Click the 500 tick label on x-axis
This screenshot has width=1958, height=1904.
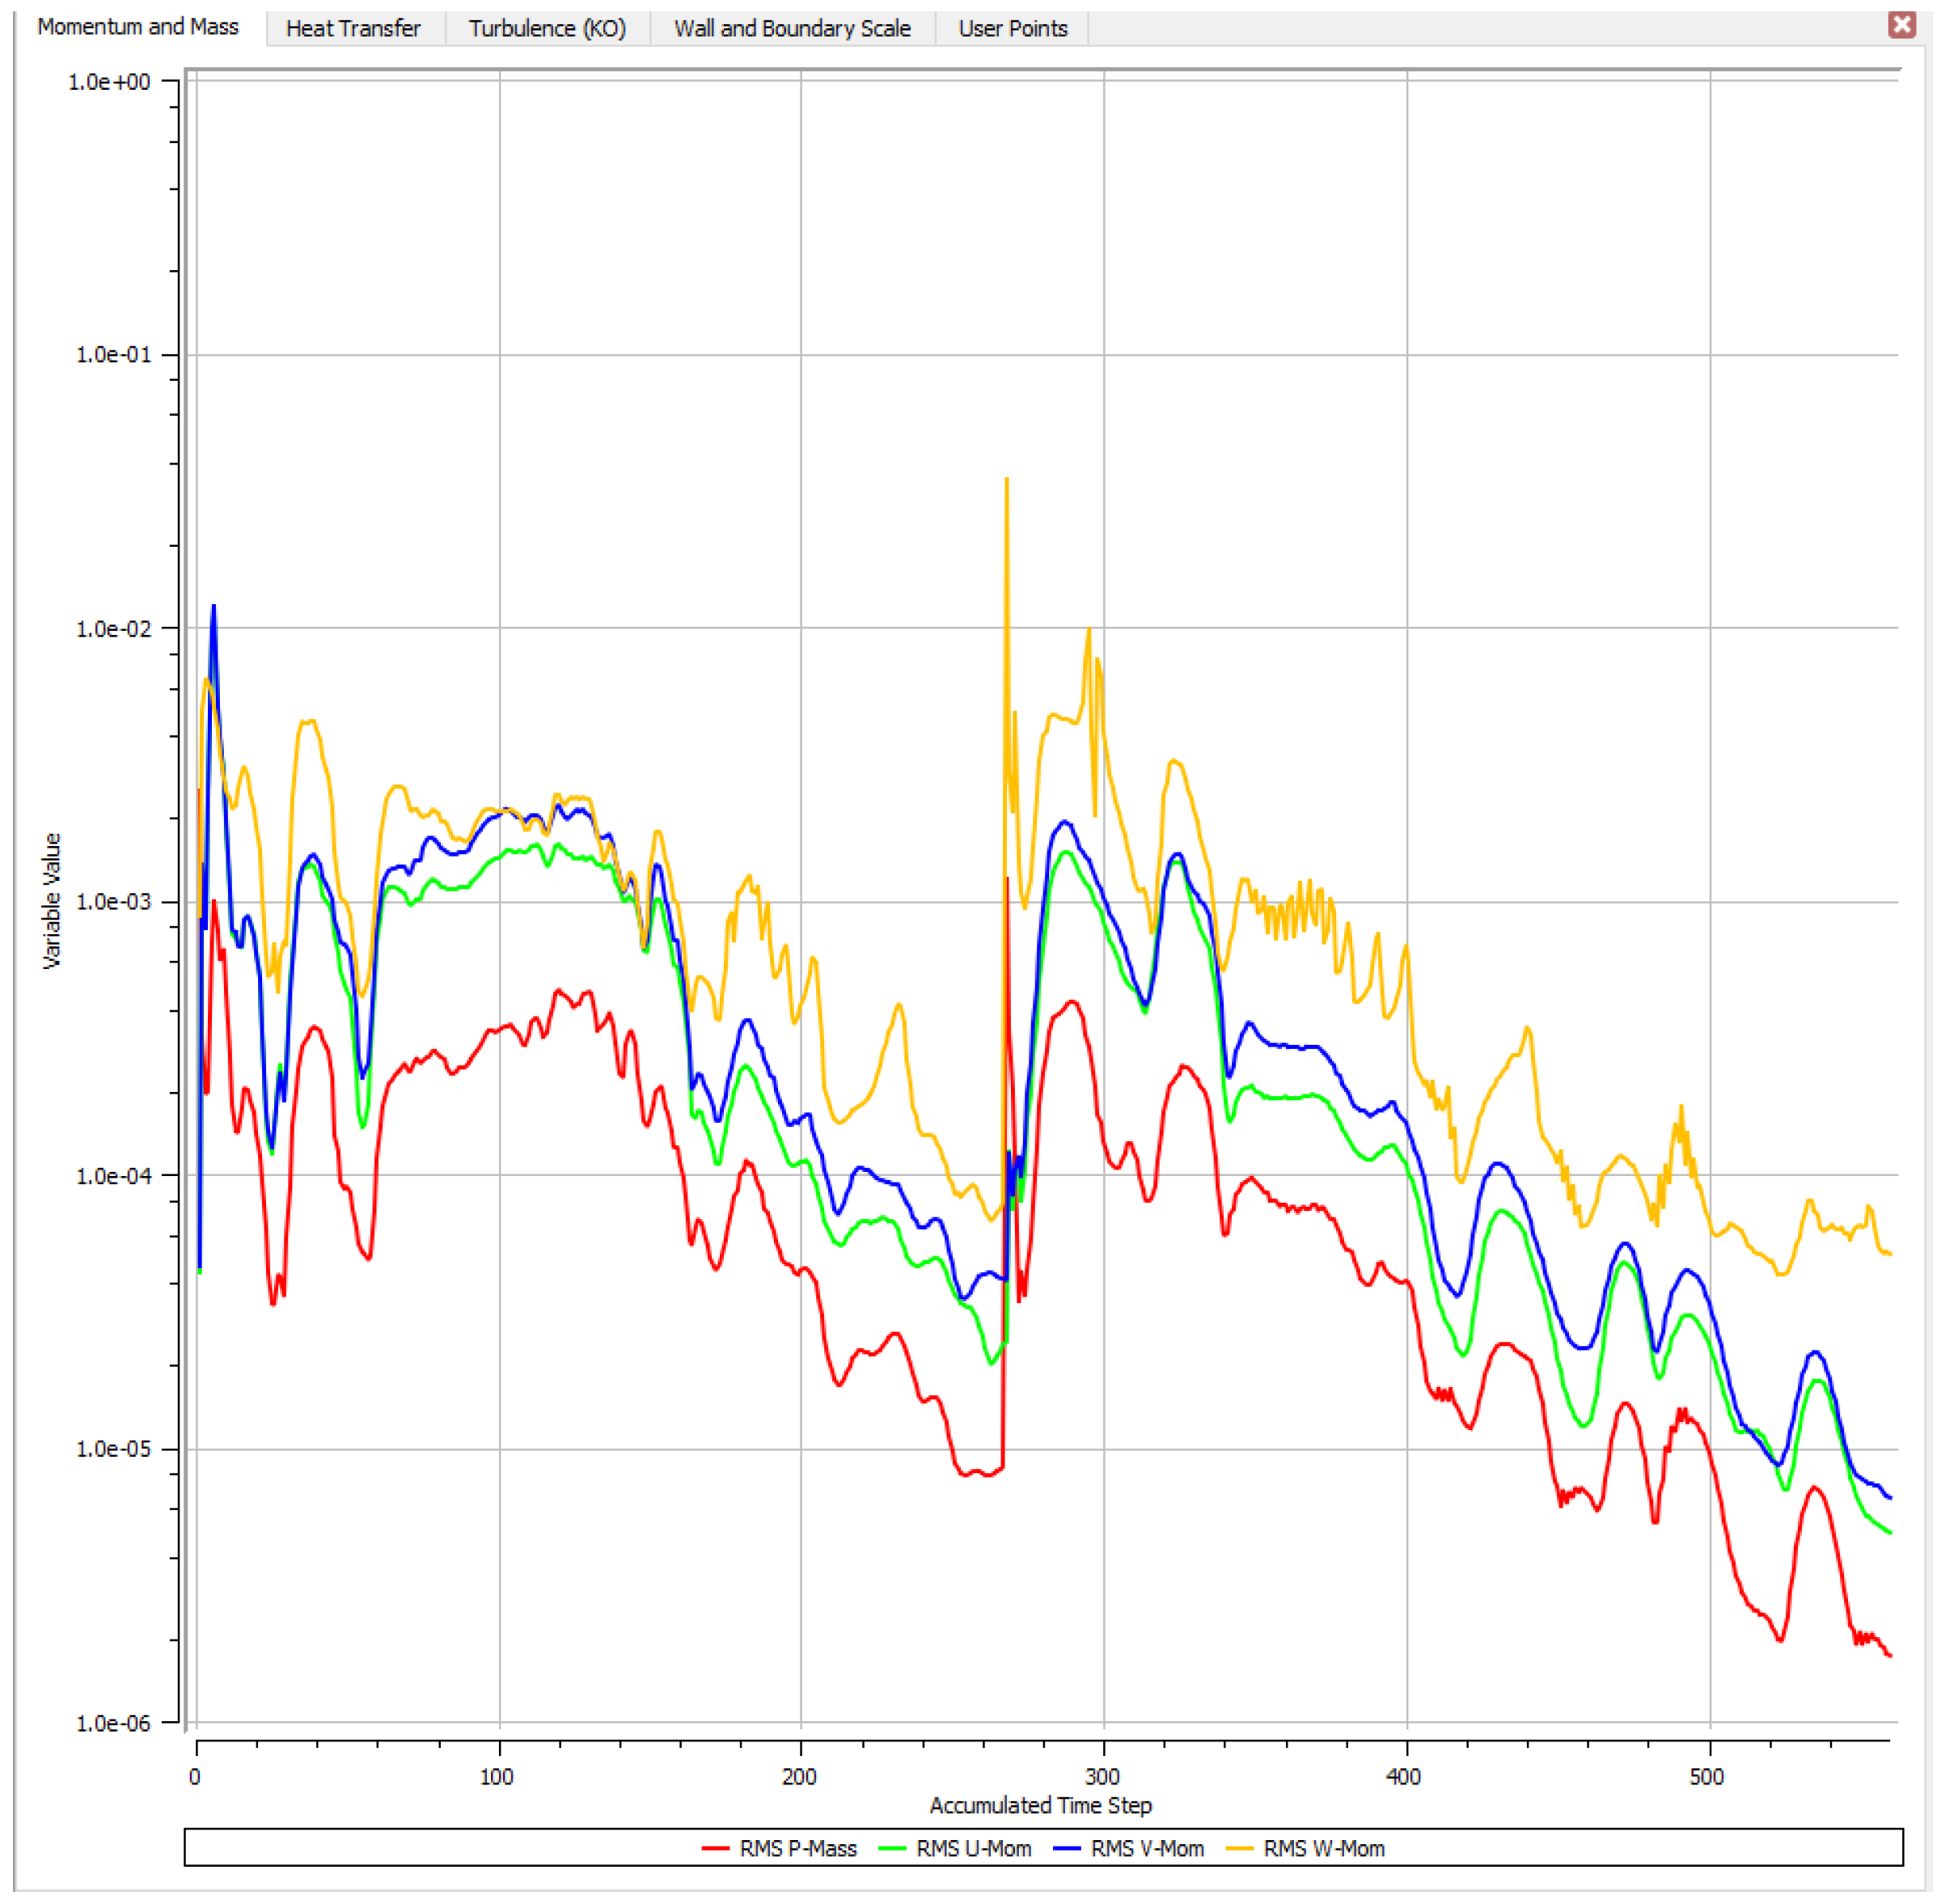point(1707,1776)
